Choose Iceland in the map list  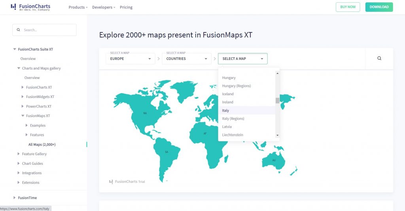228,94
